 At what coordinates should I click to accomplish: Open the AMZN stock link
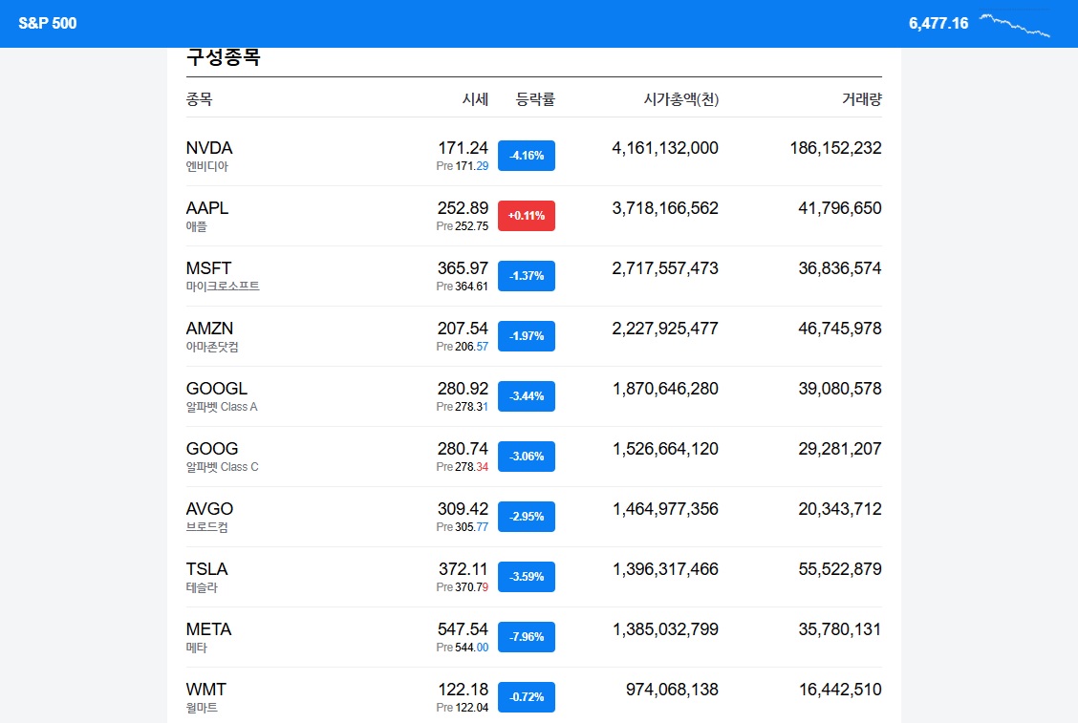pyautogui.click(x=209, y=329)
